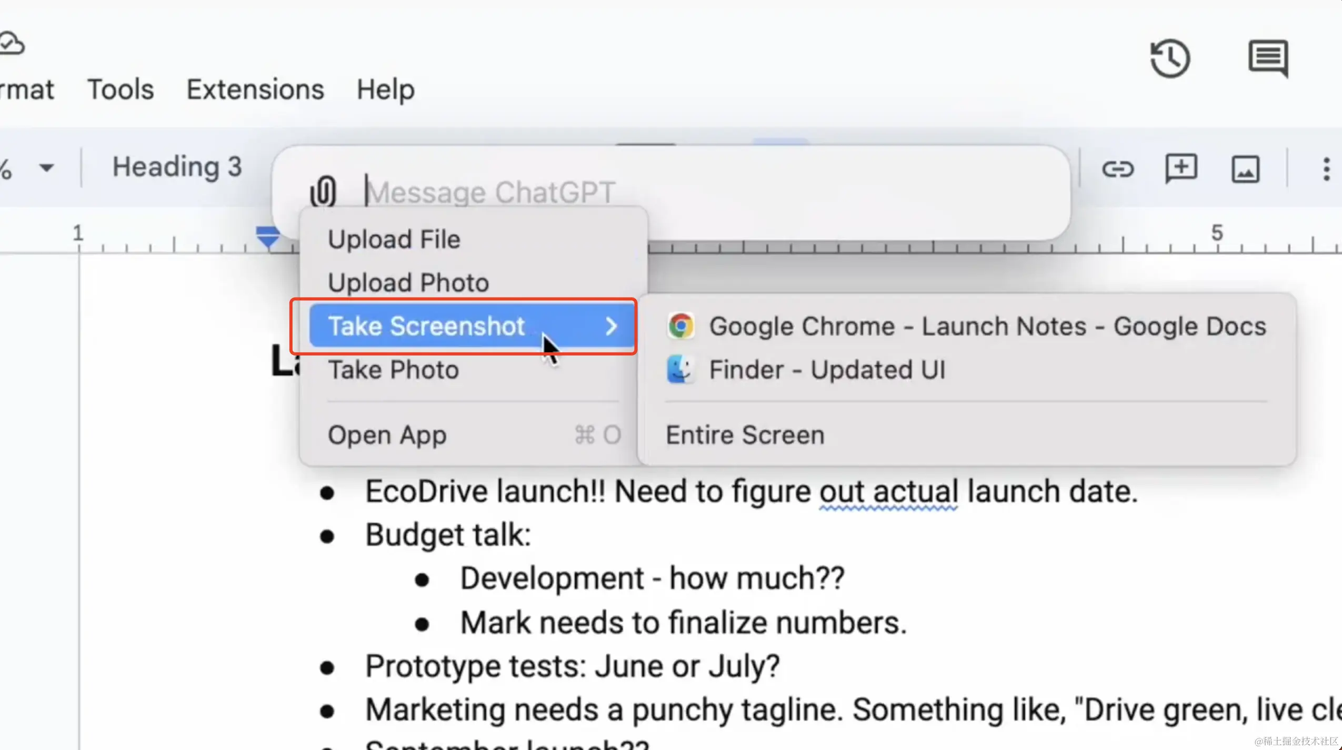
Task: Open the three-dot more options menu
Action: pos(1326,169)
